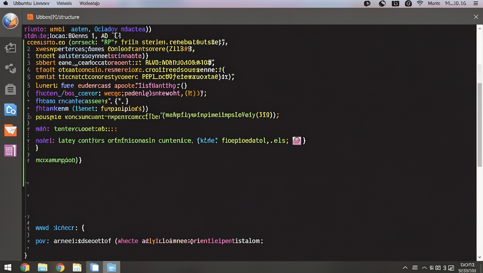
Task: Click the line starting 'Lunerts fuee'
Action: [x=111, y=86]
